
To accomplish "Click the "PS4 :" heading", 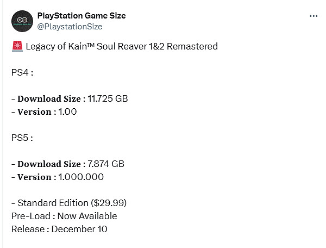I will (x=22, y=72).
